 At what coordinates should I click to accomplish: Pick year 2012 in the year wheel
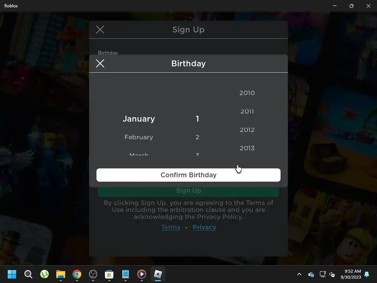pos(247,130)
